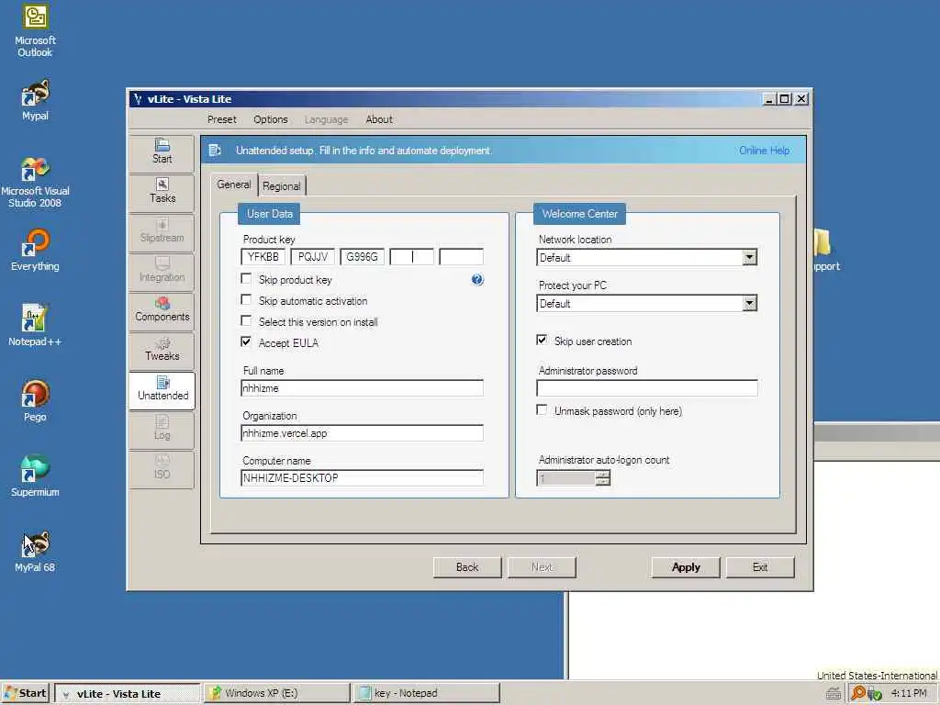Select the Slipstream sidebar item
Screen dimensions: 940x705
click(x=162, y=231)
